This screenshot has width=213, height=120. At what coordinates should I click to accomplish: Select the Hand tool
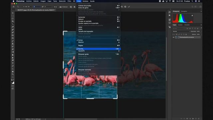click(13, 71)
